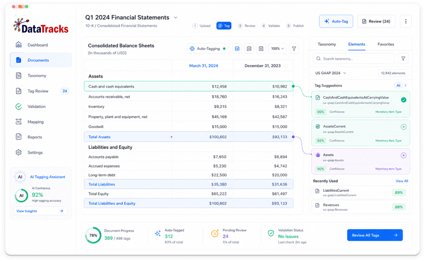This screenshot has width=425, height=261.
Task: Click the Review All Tags button
Action: click(375, 235)
